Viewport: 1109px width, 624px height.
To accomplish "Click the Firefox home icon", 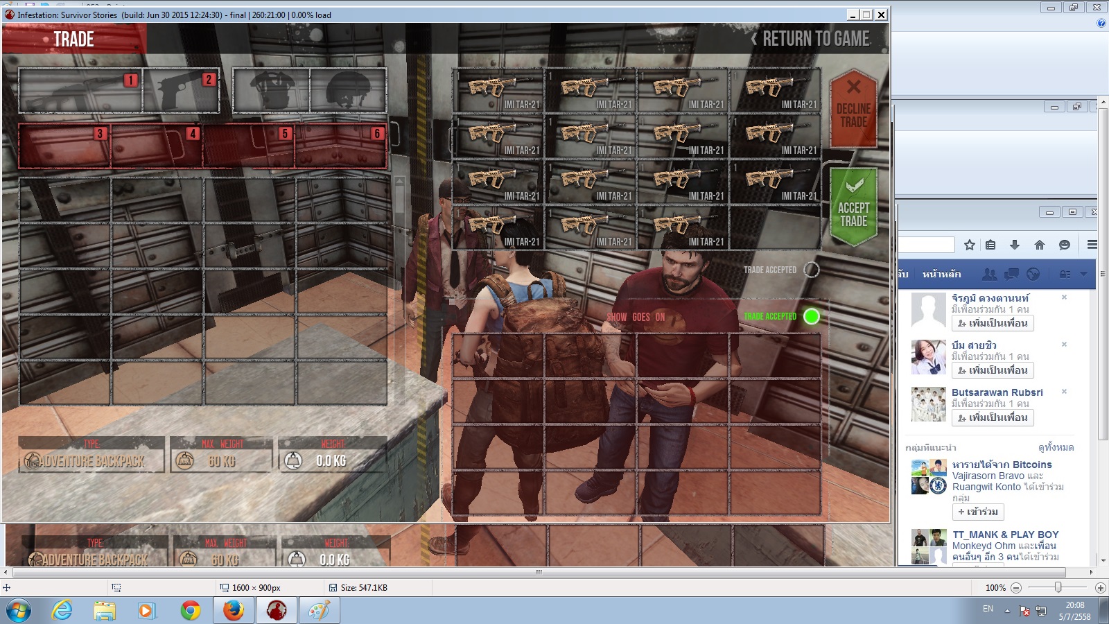I will click(1039, 245).
